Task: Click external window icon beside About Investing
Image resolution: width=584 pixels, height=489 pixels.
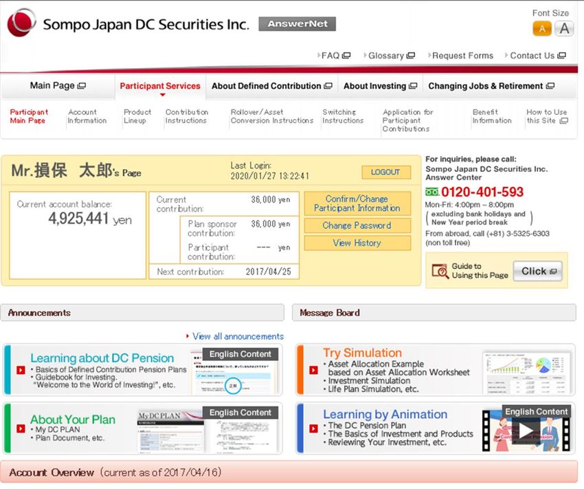Action: tap(413, 86)
